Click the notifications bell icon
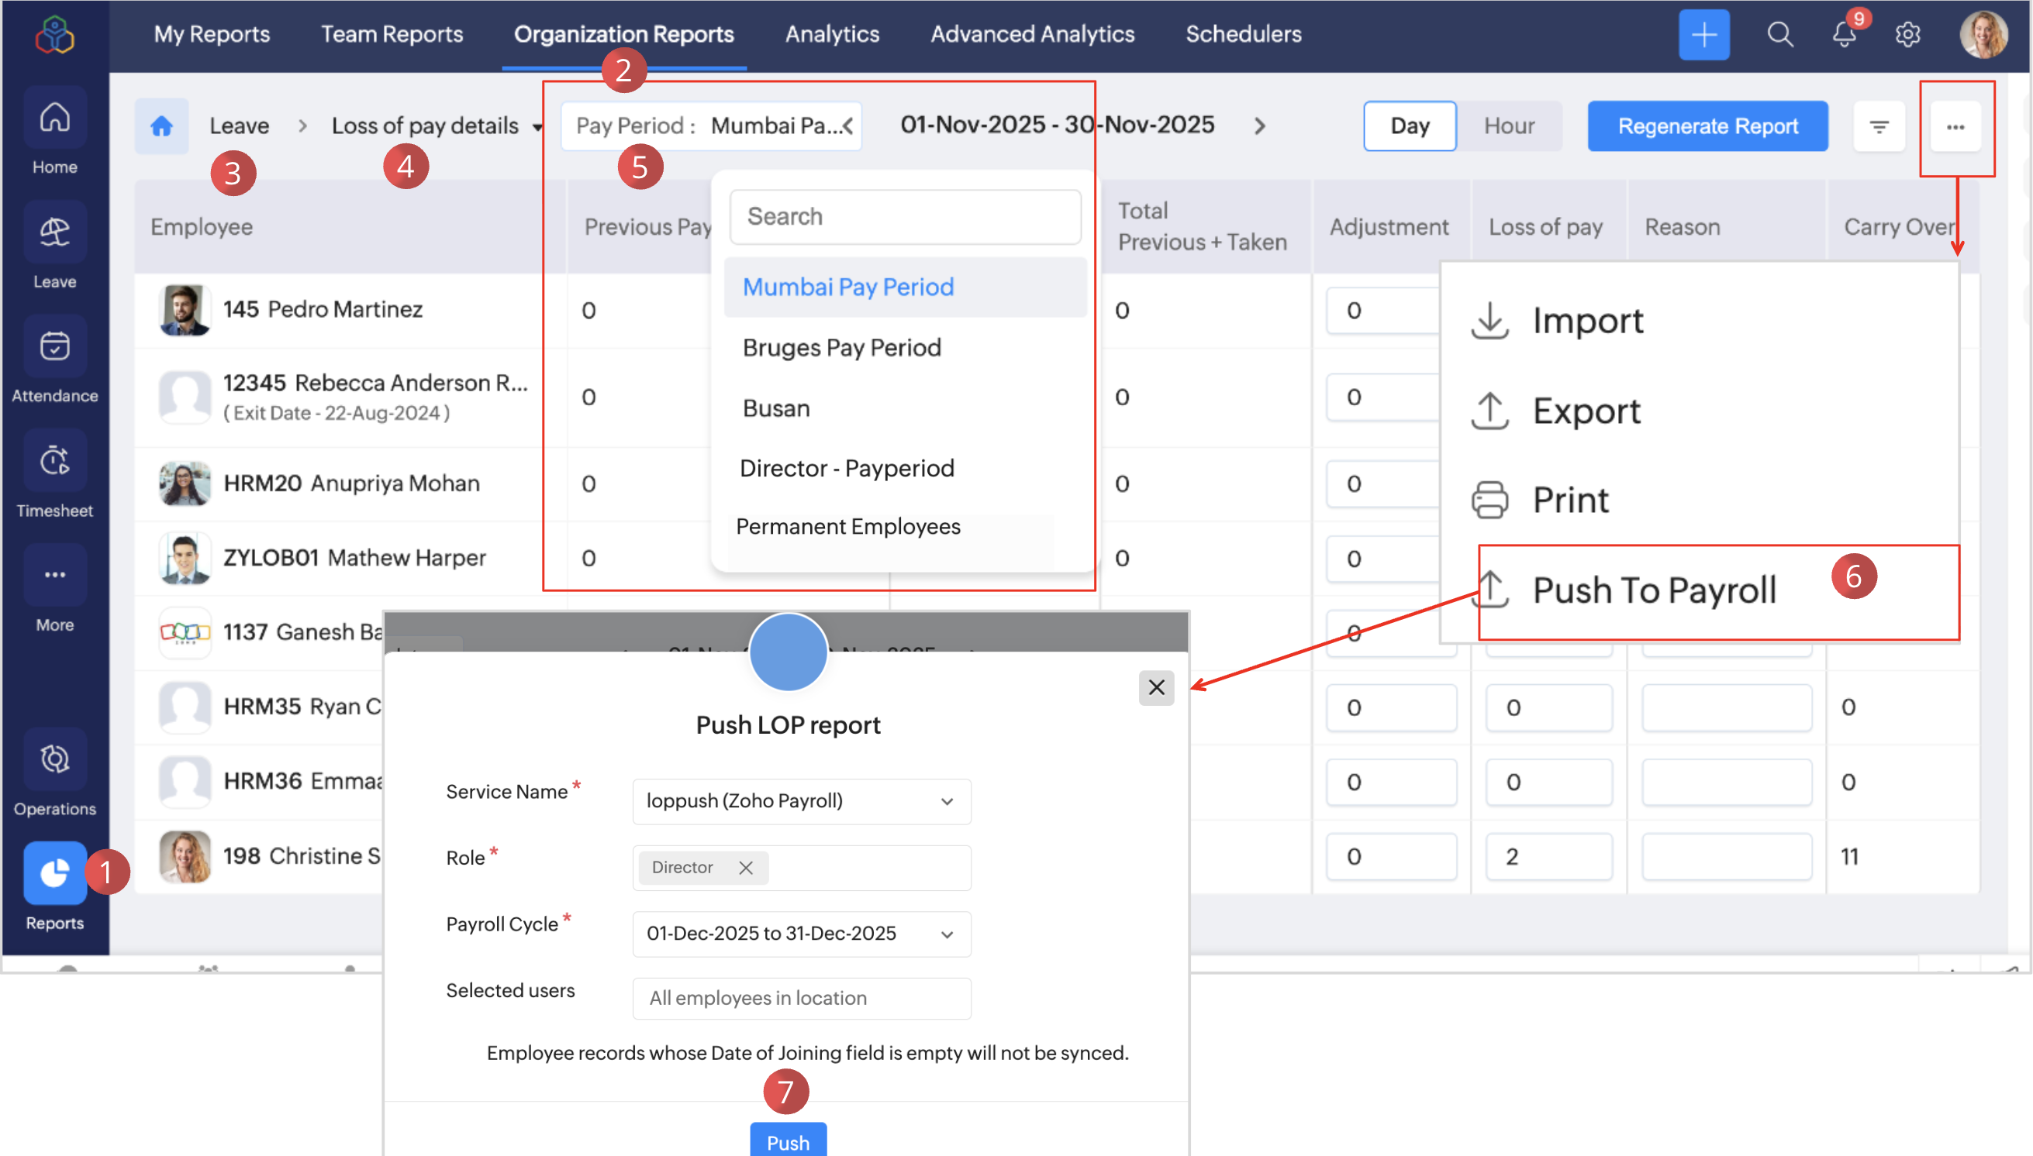2033x1156 pixels. pyautogui.click(x=1844, y=35)
